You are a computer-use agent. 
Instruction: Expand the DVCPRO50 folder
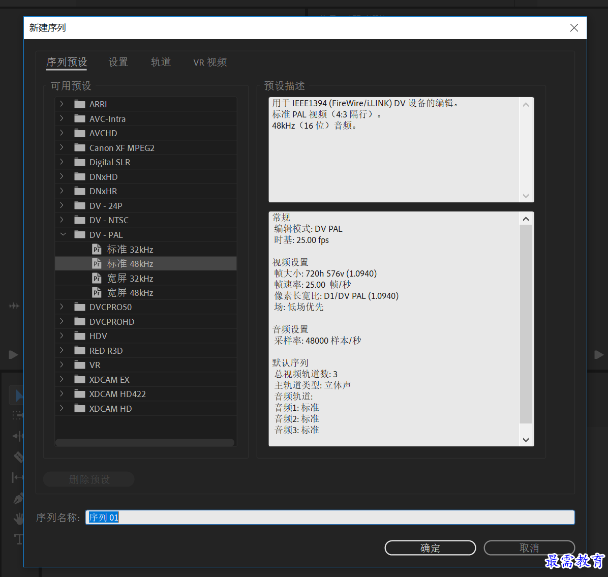click(62, 307)
